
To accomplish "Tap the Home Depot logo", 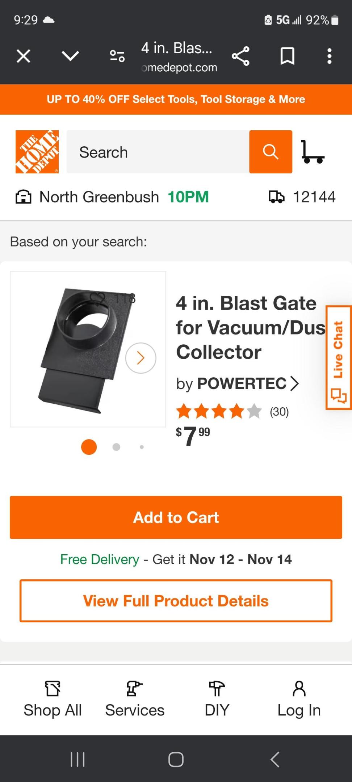I will tap(37, 152).
